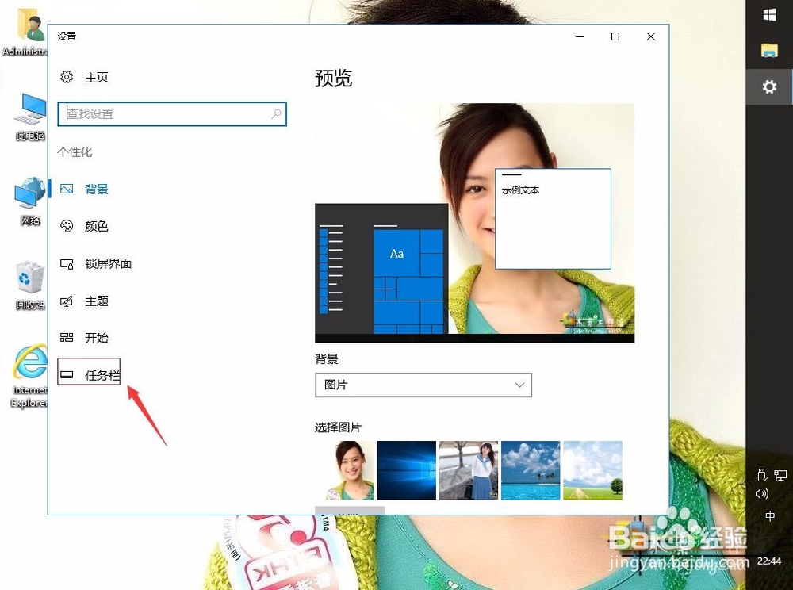Click the search magnifier in 查找设置 box
Screen dimensions: 793x590
click(277, 114)
